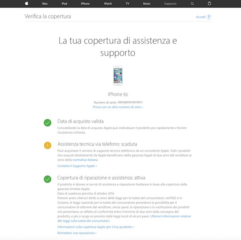Click the Data di scadenza prevista: 8 ottobre 2016 text
This screenshot has height=240, width=241.
(86, 193)
